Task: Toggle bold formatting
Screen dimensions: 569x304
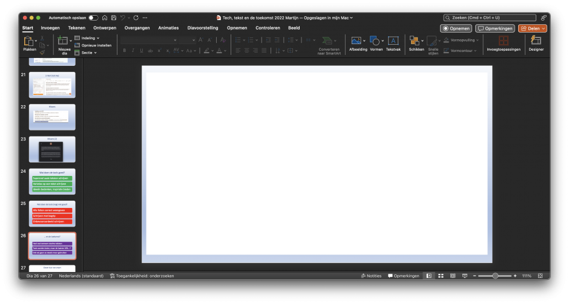Action: [125, 50]
